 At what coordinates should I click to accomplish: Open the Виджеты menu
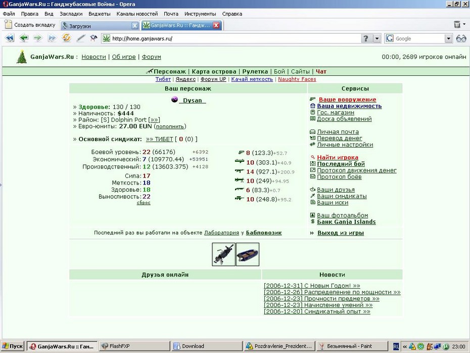click(x=100, y=14)
